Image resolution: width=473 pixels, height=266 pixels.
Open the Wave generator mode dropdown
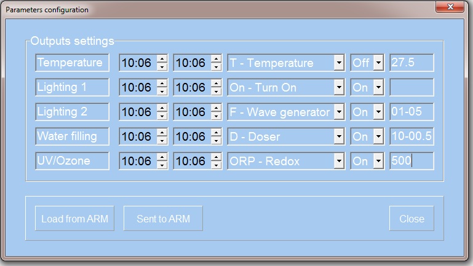click(338, 112)
